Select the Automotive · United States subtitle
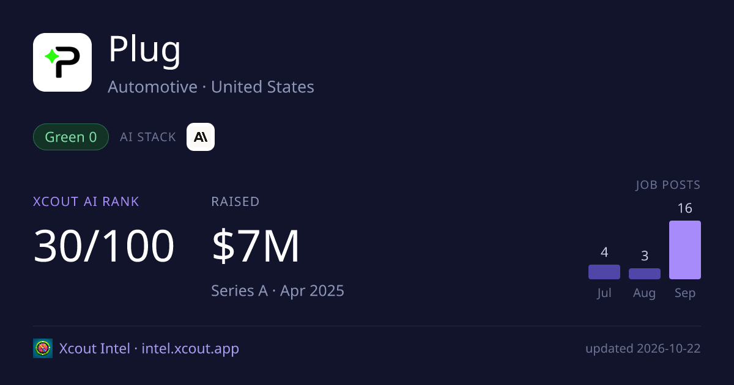734x385 pixels. 211,87
